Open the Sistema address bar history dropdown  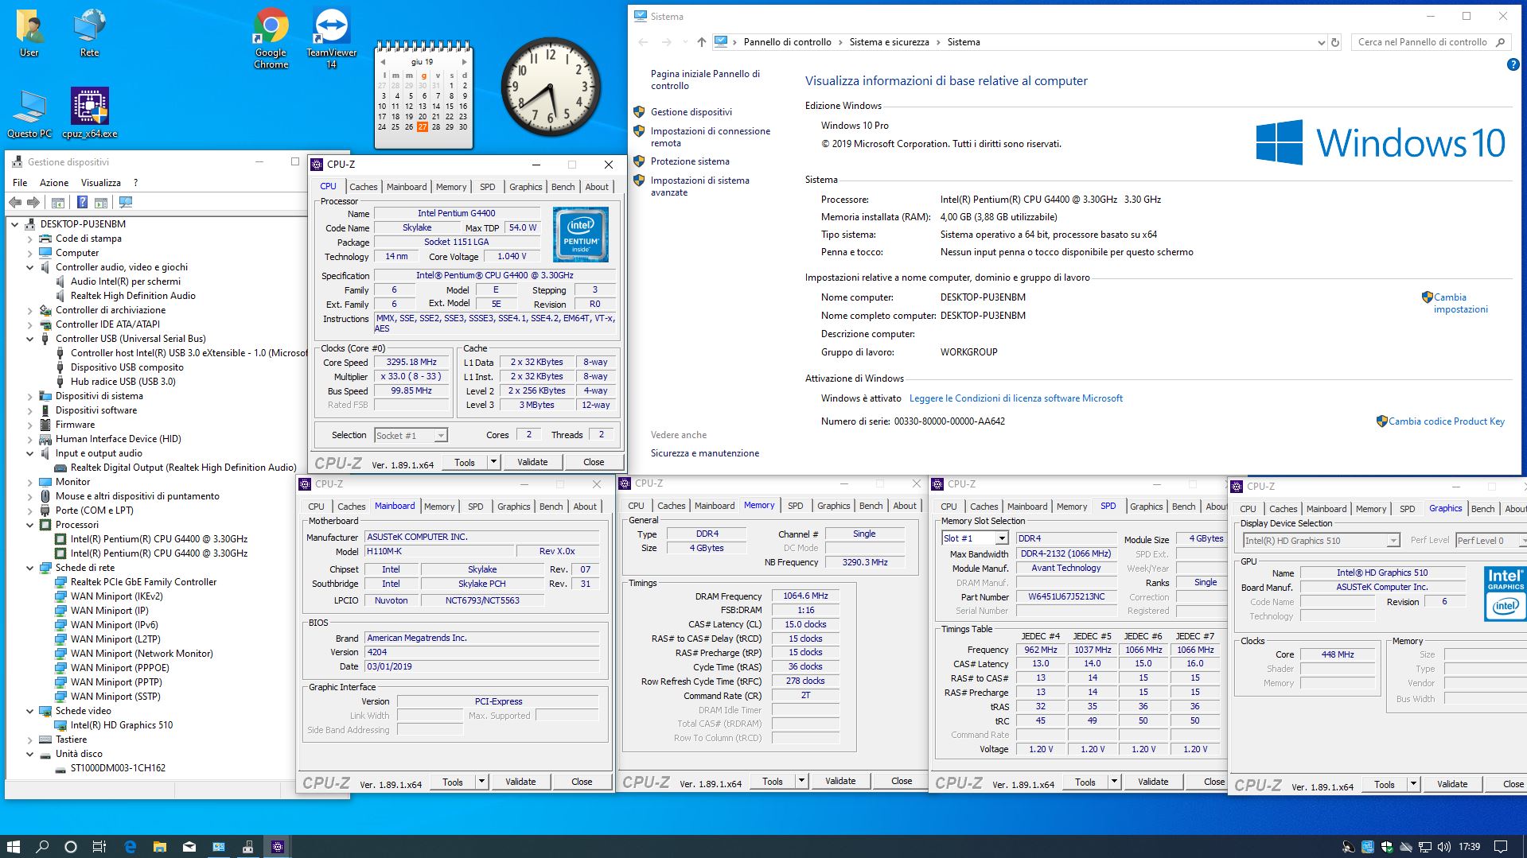(x=1321, y=42)
